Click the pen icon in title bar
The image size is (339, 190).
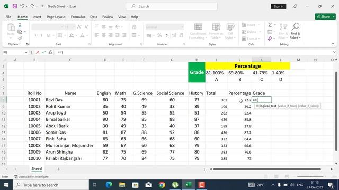295,6
